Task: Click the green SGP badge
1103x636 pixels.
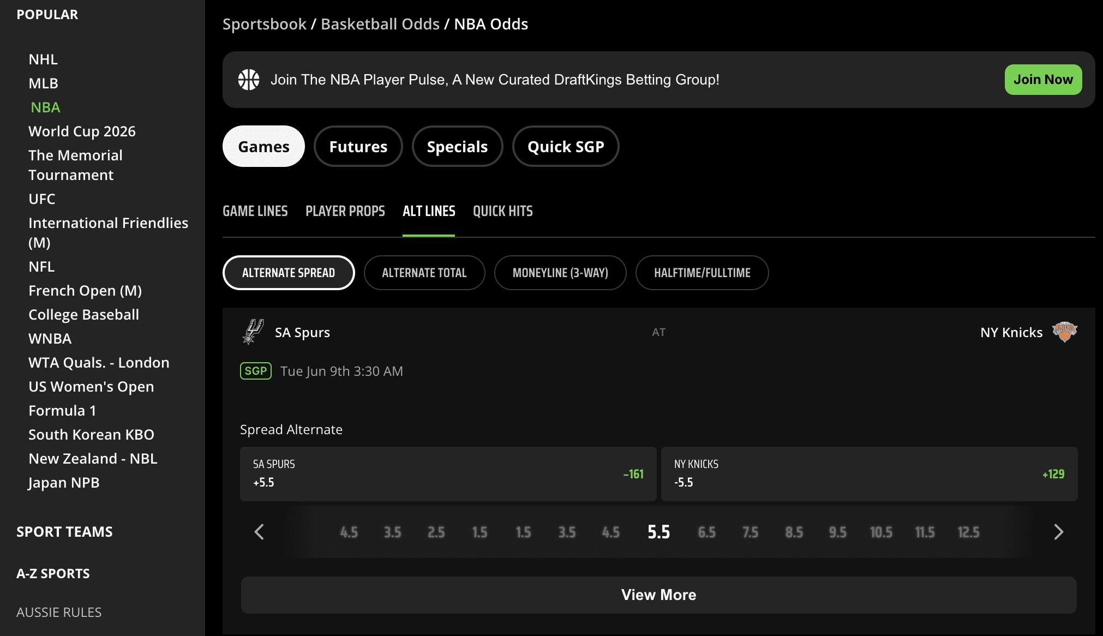Action: point(256,371)
